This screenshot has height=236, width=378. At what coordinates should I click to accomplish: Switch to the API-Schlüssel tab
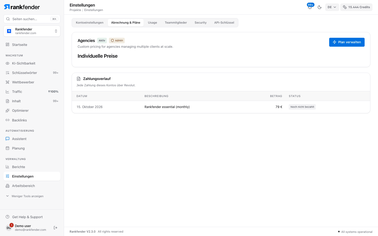[x=224, y=23]
